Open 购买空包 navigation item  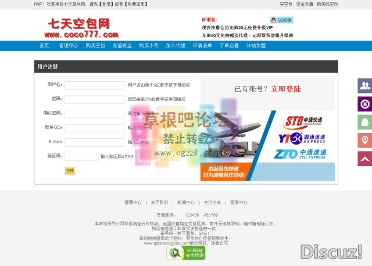coord(95,45)
